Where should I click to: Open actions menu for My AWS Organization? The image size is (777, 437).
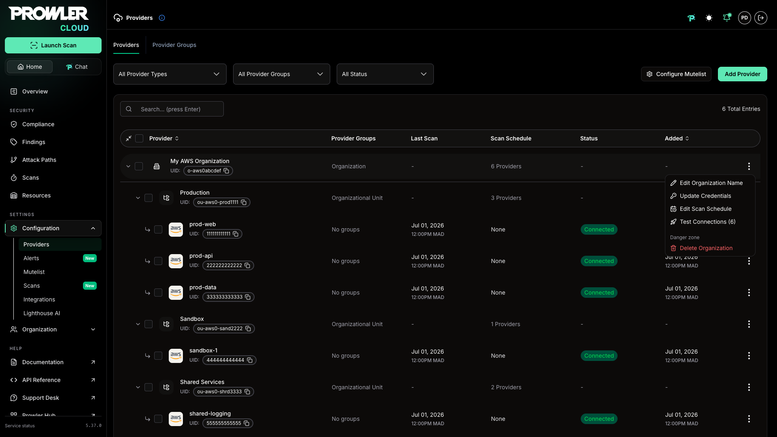coord(749,166)
